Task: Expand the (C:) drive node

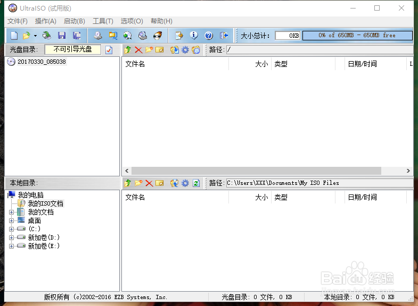Action: (11, 229)
